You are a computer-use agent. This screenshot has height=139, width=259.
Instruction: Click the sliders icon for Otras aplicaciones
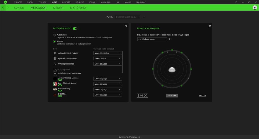tap(55, 64)
